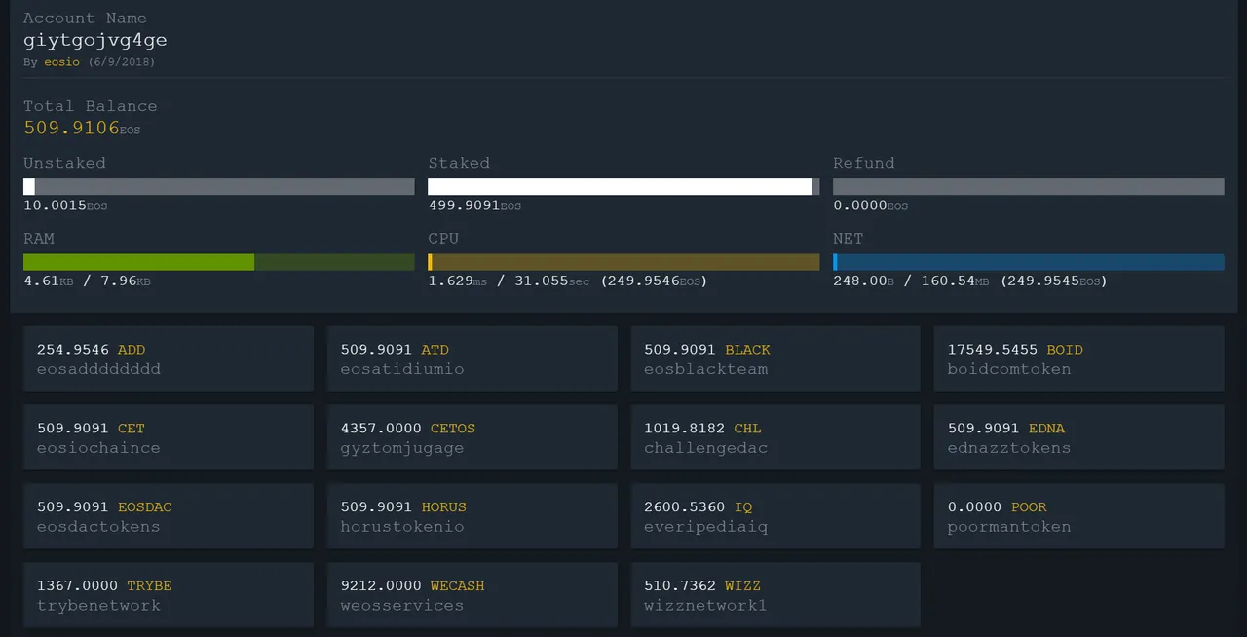
Task: Open the HORUS token card
Action: [472, 516]
